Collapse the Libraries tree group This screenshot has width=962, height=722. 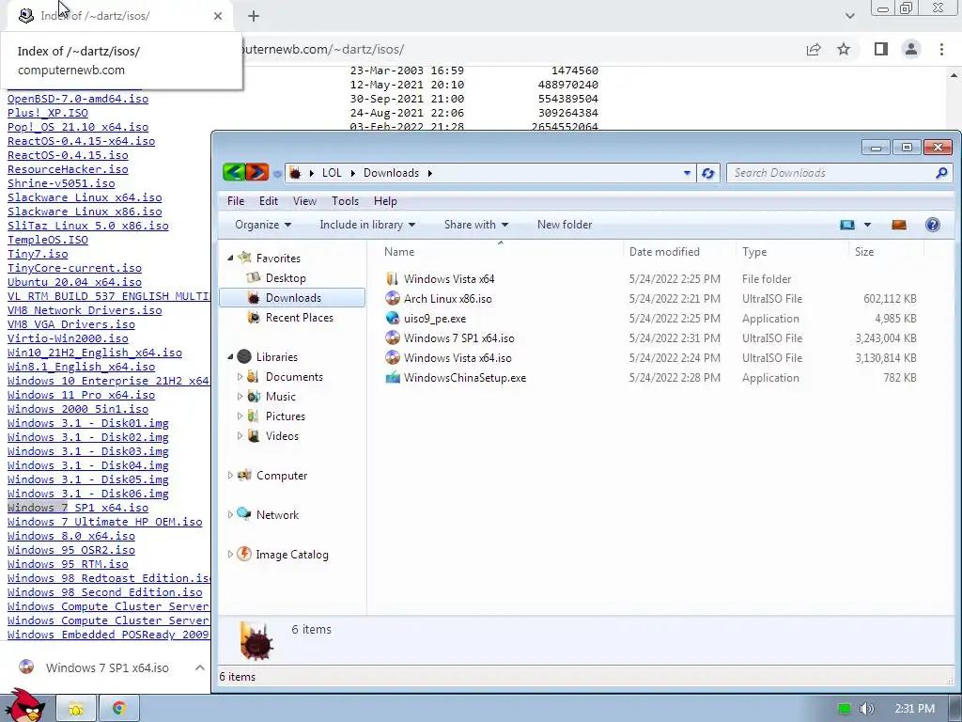[x=231, y=356]
